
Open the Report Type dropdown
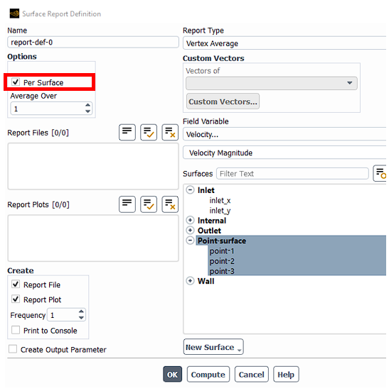click(284, 43)
